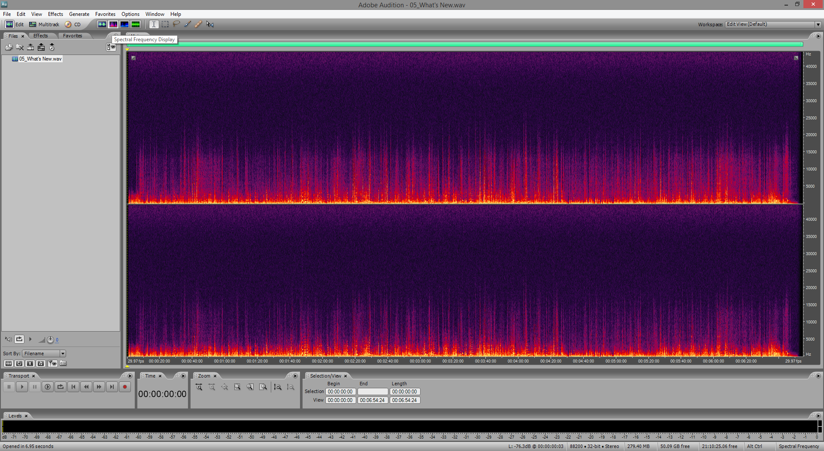This screenshot has height=451, width=824.
Task: Open the Favorites menu
Action: pos(105,14)
